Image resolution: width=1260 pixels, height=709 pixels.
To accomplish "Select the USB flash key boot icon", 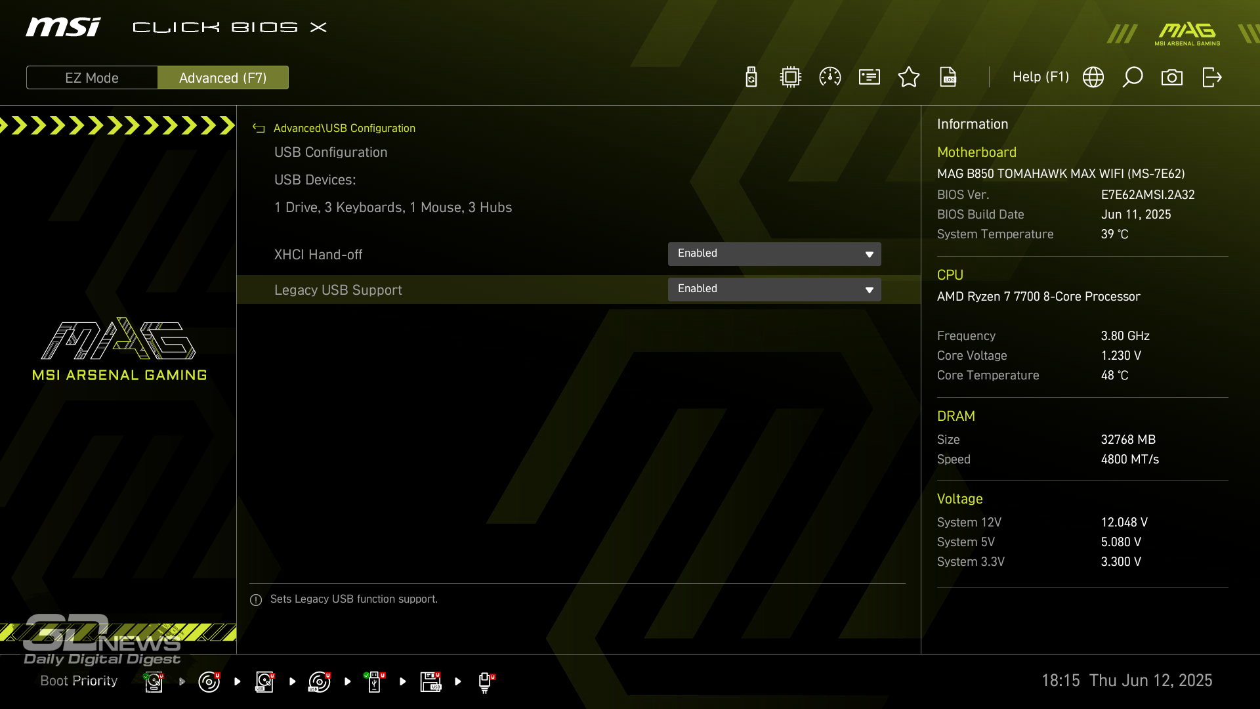I will click(x=375, y=681).
